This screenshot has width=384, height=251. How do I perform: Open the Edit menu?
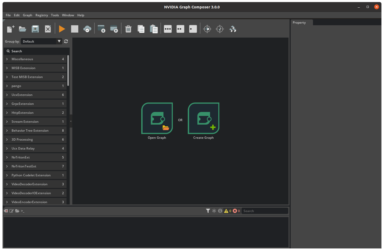click(17, 15)
